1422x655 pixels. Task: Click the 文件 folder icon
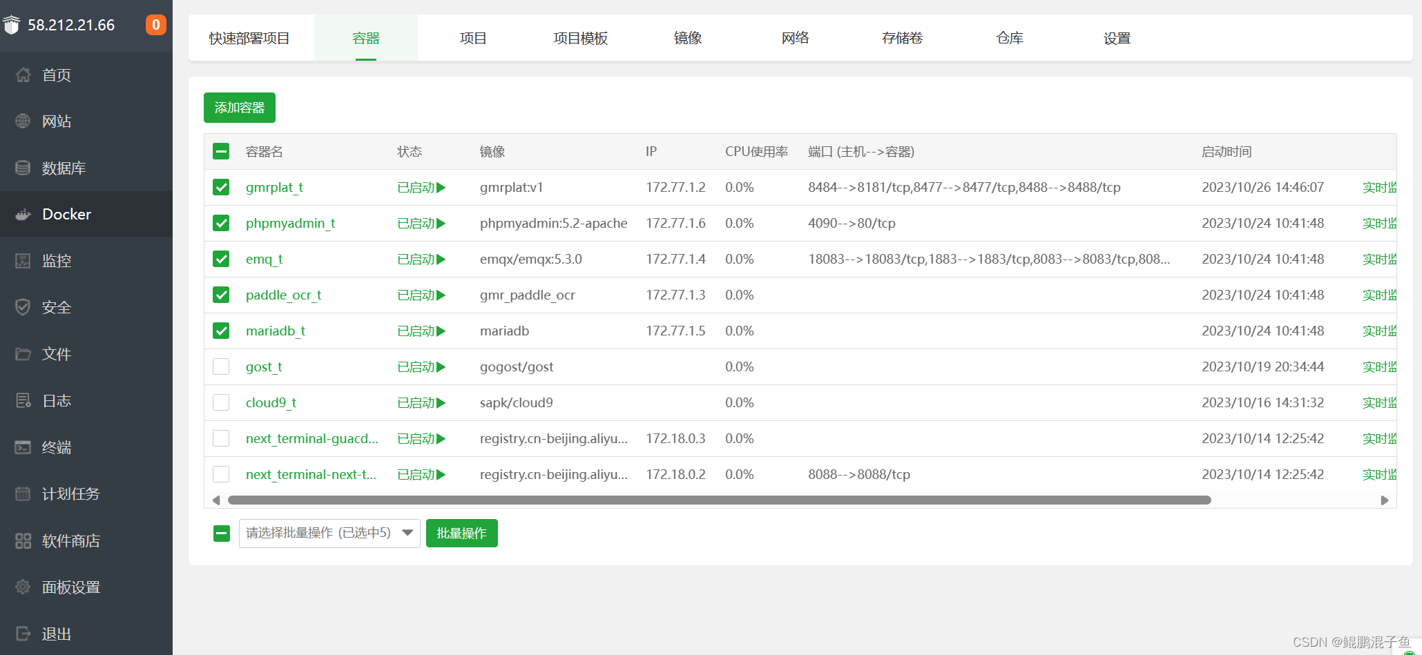[23, 354]
